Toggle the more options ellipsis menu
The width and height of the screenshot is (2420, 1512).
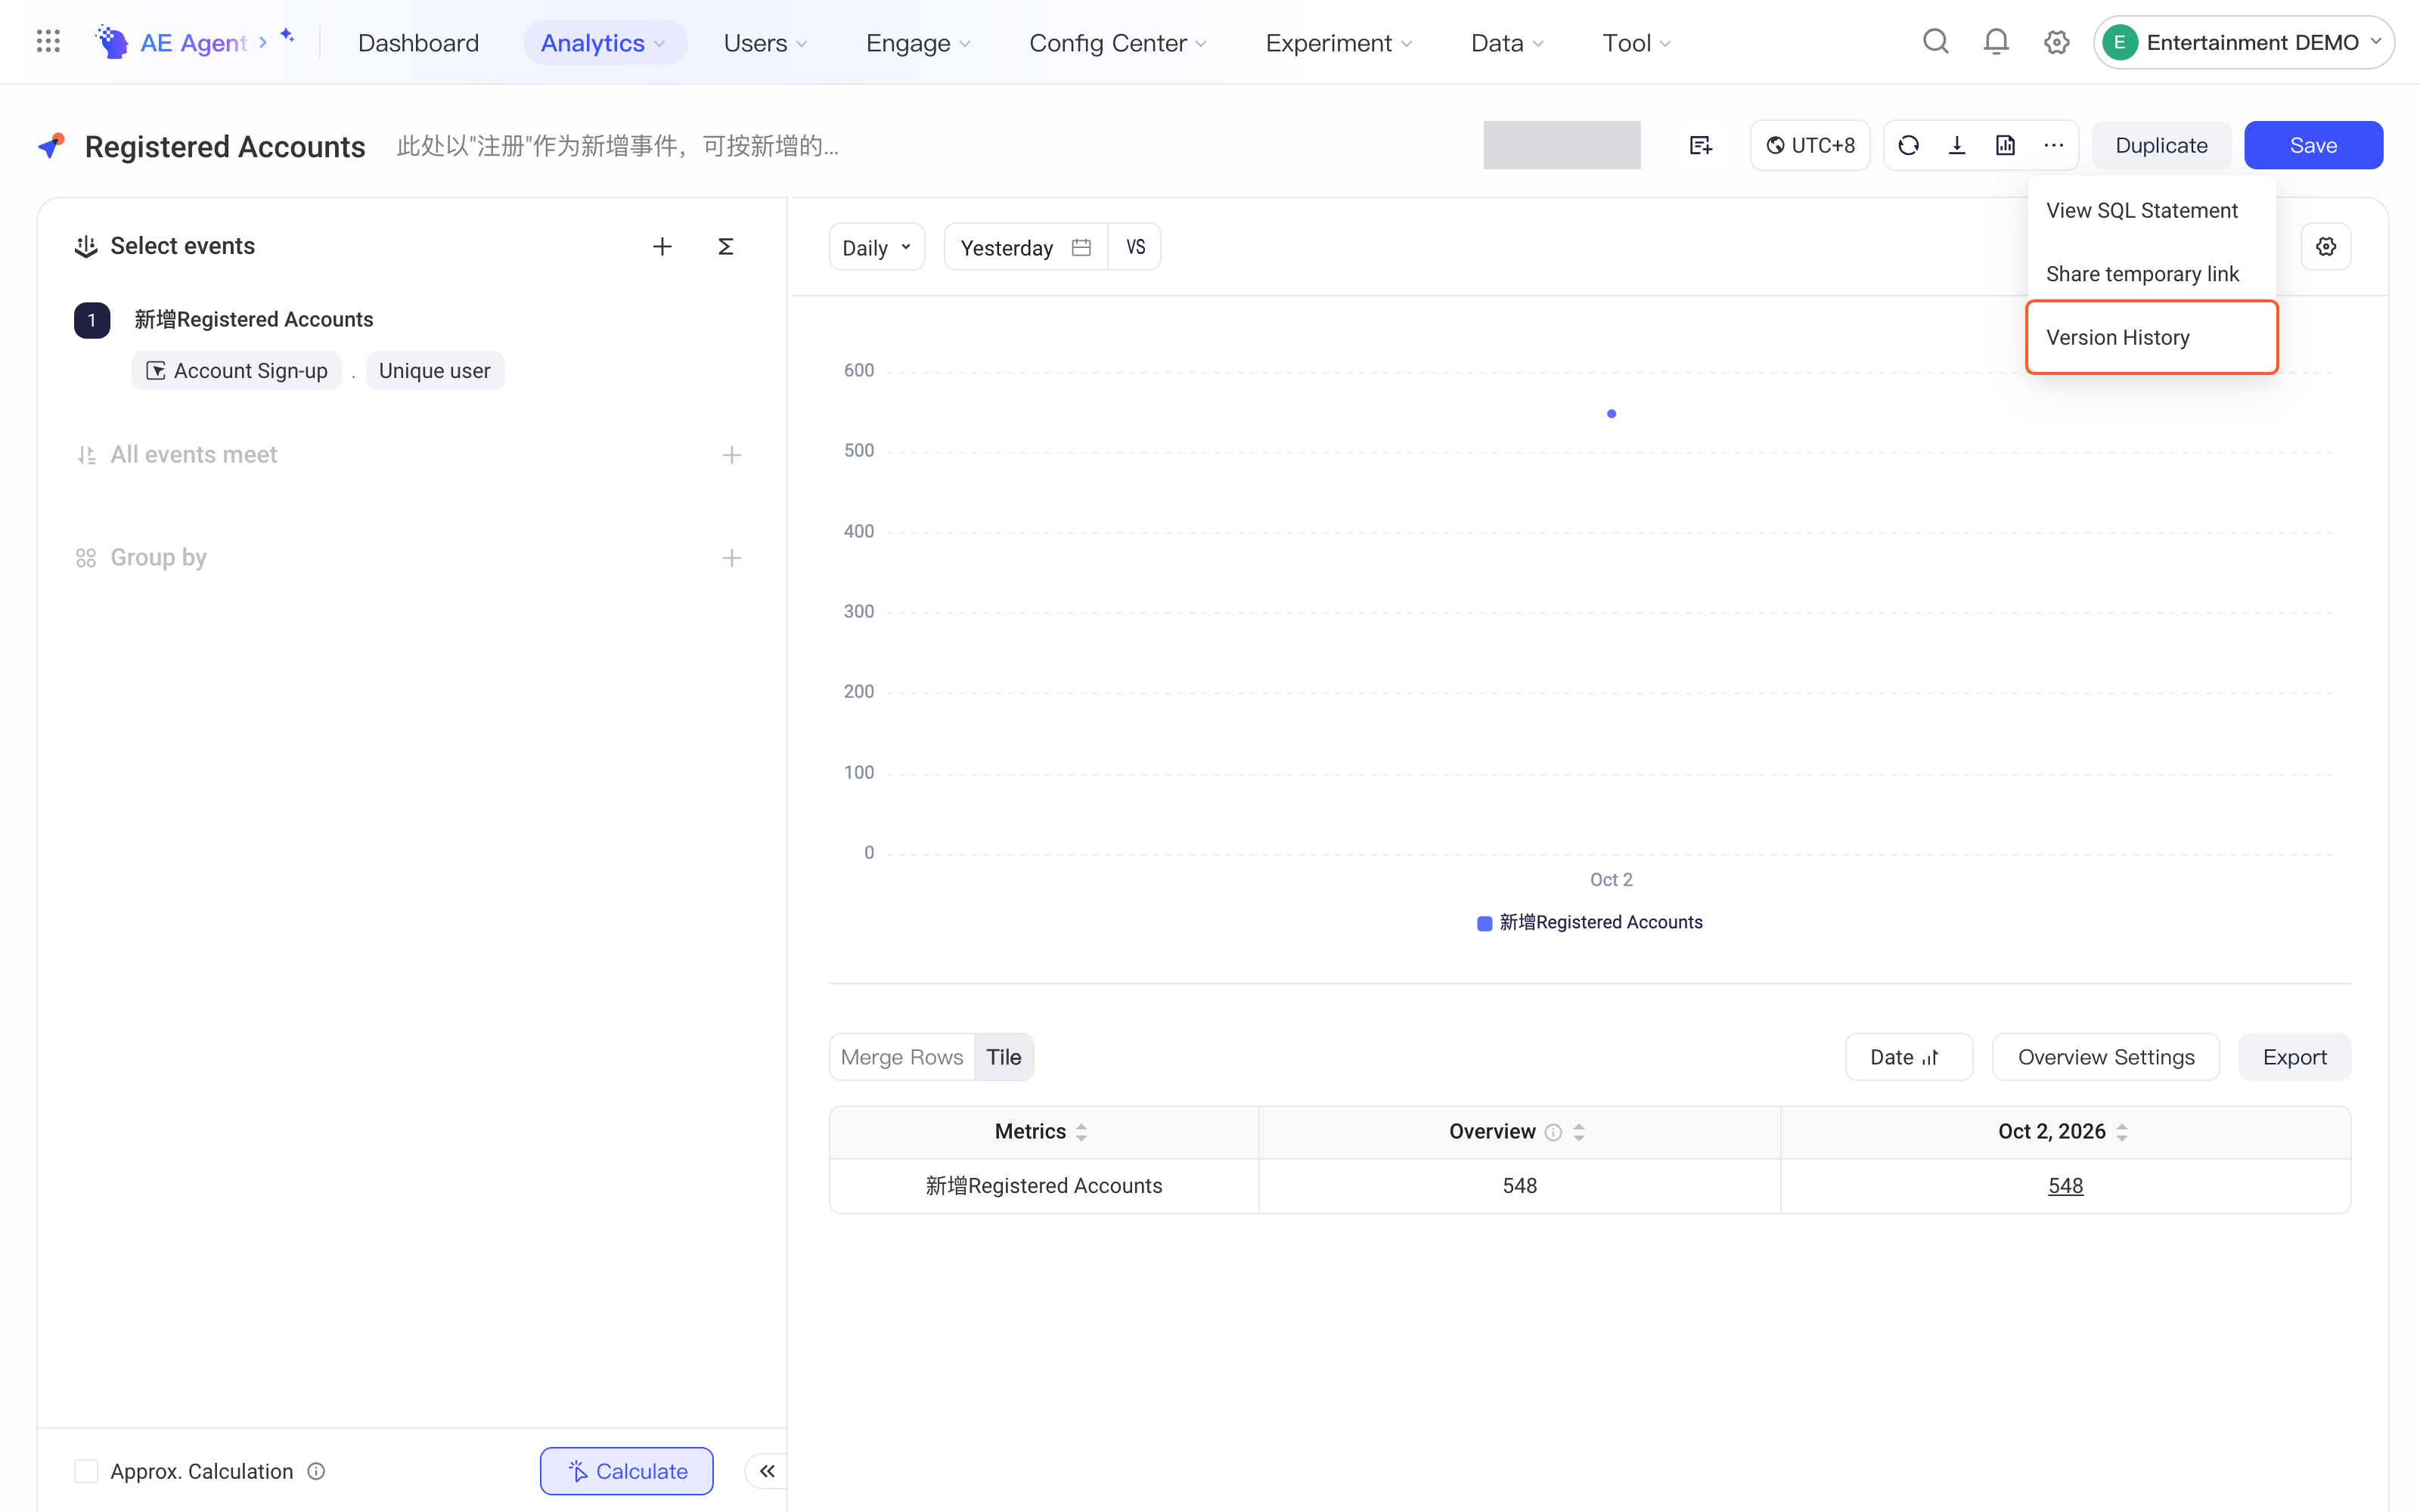(2053, 146)
